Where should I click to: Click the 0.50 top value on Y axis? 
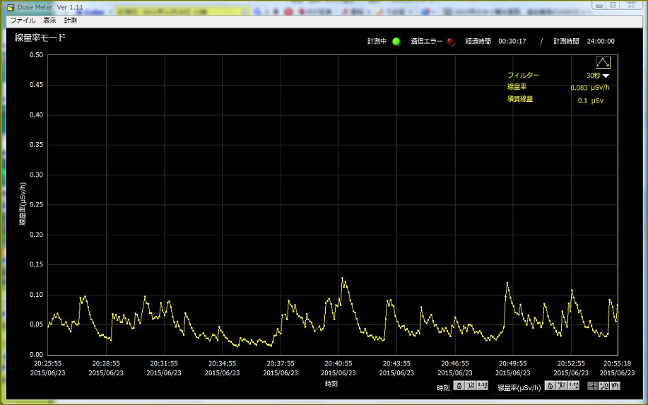(35, 55)
